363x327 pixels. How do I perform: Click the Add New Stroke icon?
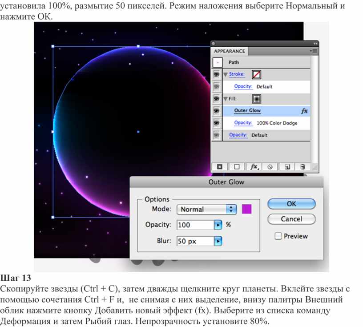[219, 167]
